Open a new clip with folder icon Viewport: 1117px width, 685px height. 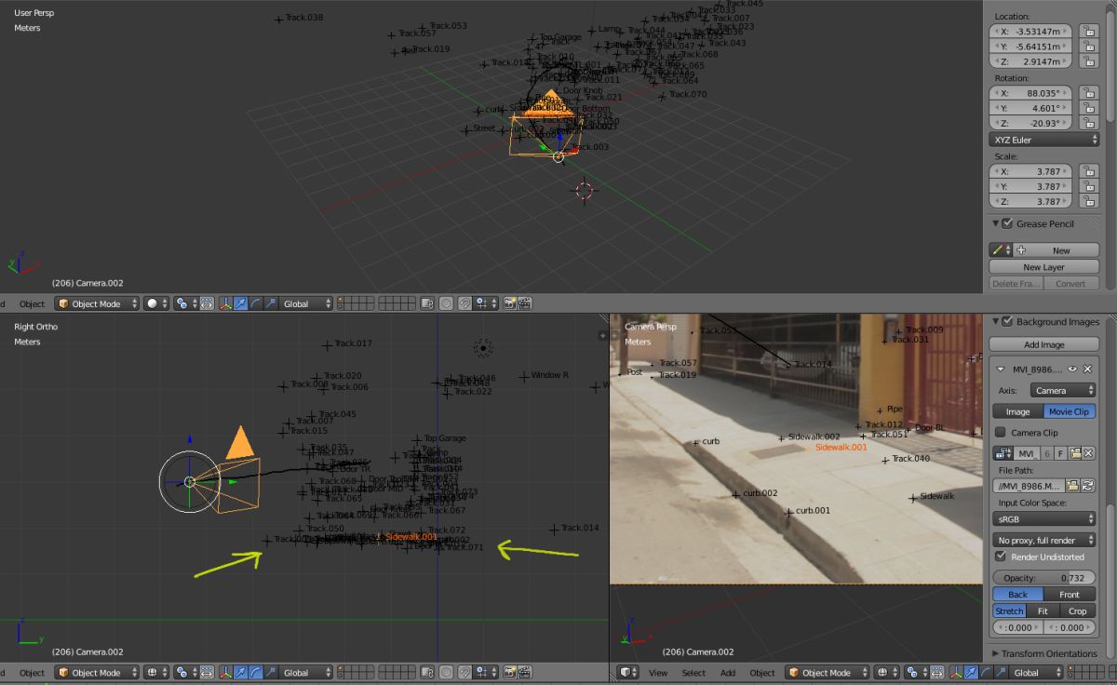1075,453
